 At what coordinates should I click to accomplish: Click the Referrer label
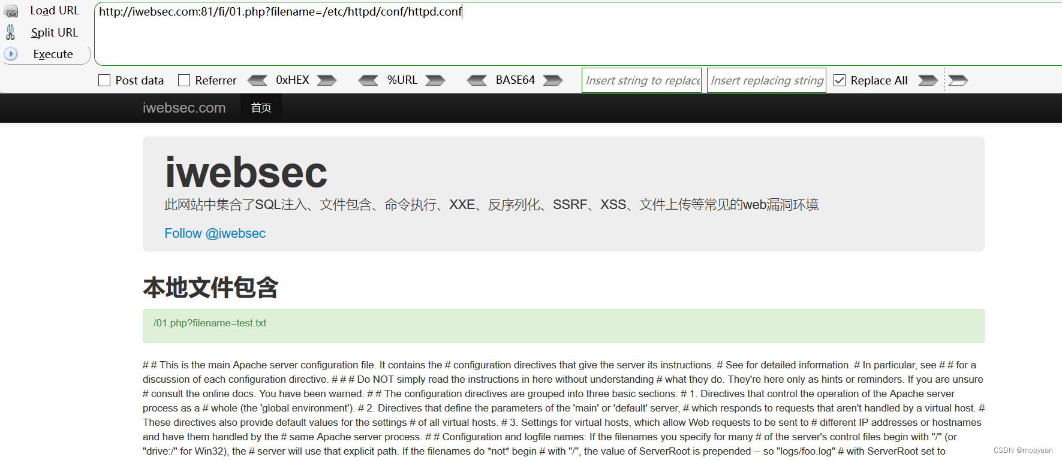click(216, 80)
